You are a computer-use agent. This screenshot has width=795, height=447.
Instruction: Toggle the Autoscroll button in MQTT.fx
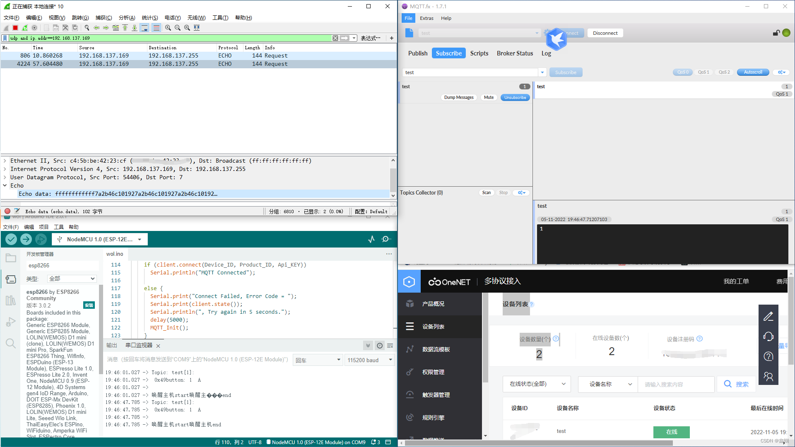tap(753, 72)
